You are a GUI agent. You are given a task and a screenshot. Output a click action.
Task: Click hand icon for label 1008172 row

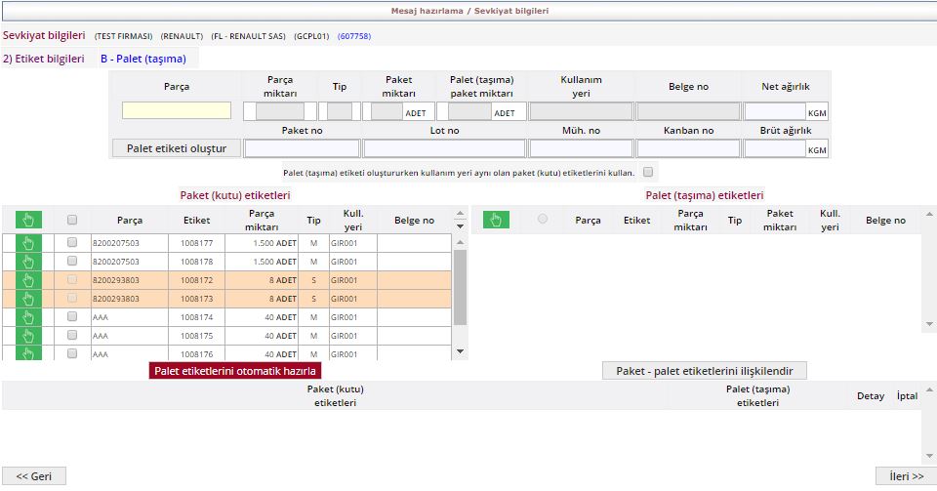[28, 280]
